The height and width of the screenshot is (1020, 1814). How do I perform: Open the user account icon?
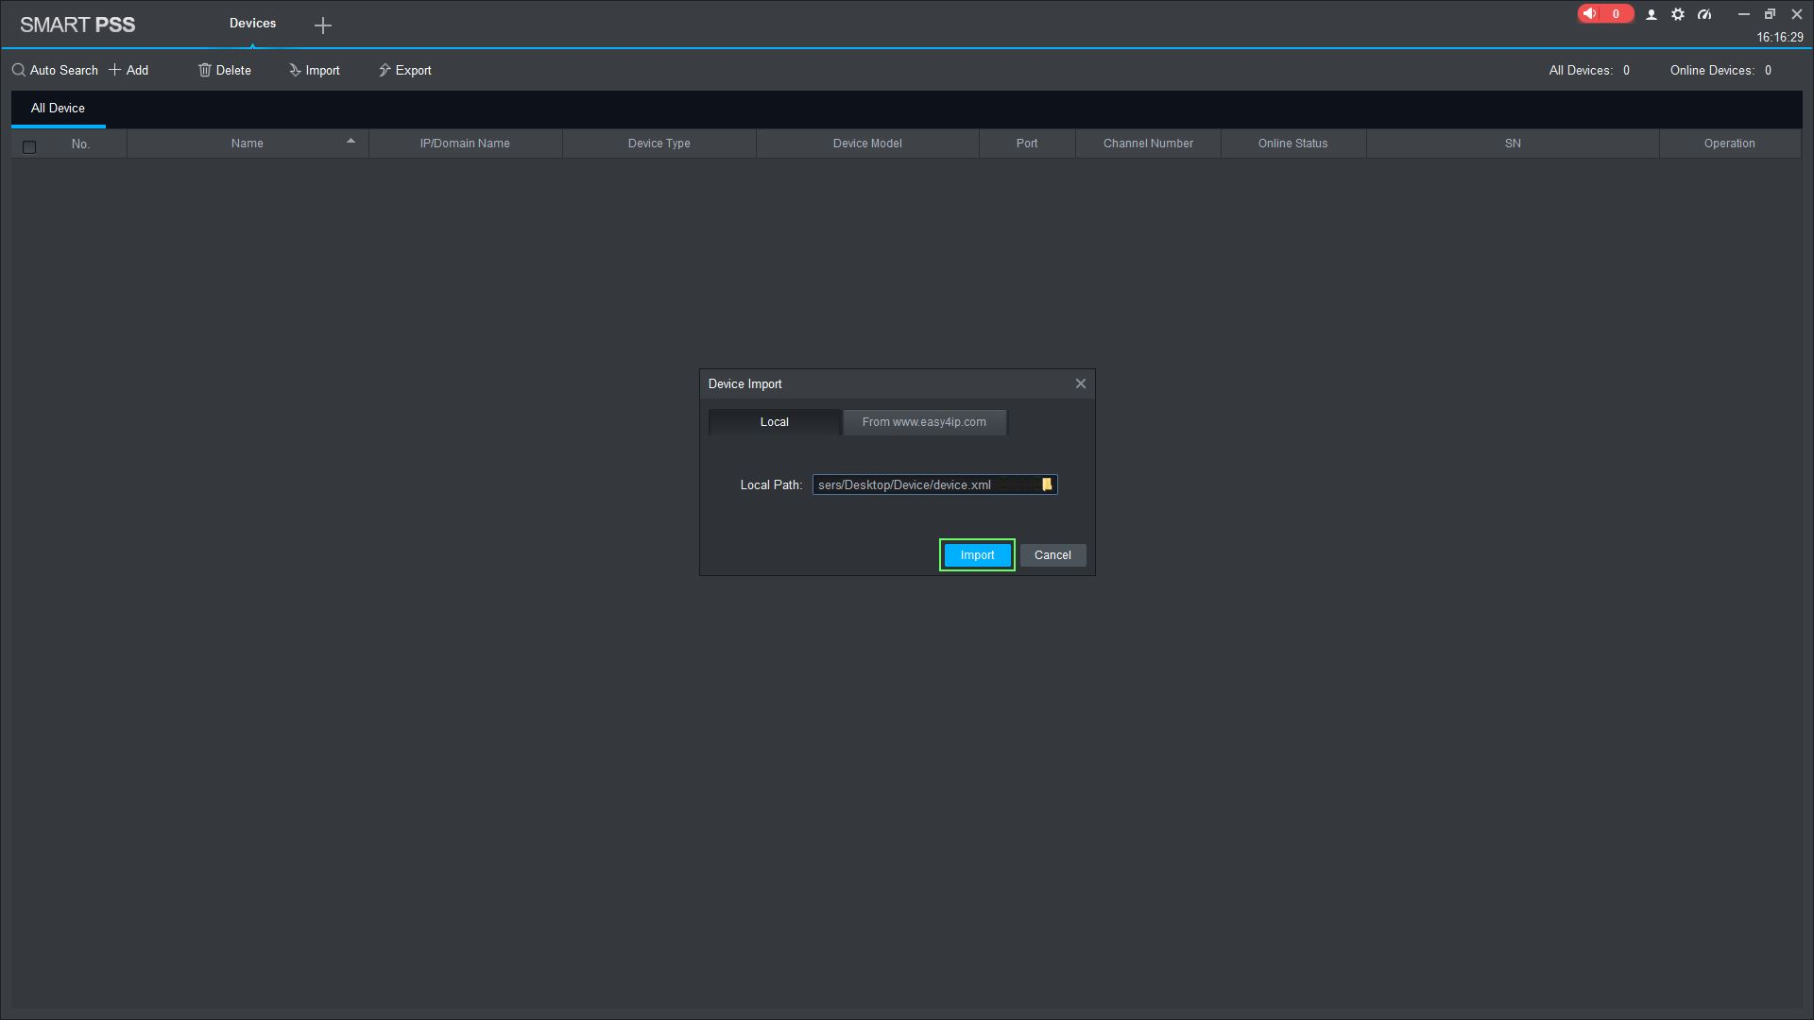coord(1651,14)
